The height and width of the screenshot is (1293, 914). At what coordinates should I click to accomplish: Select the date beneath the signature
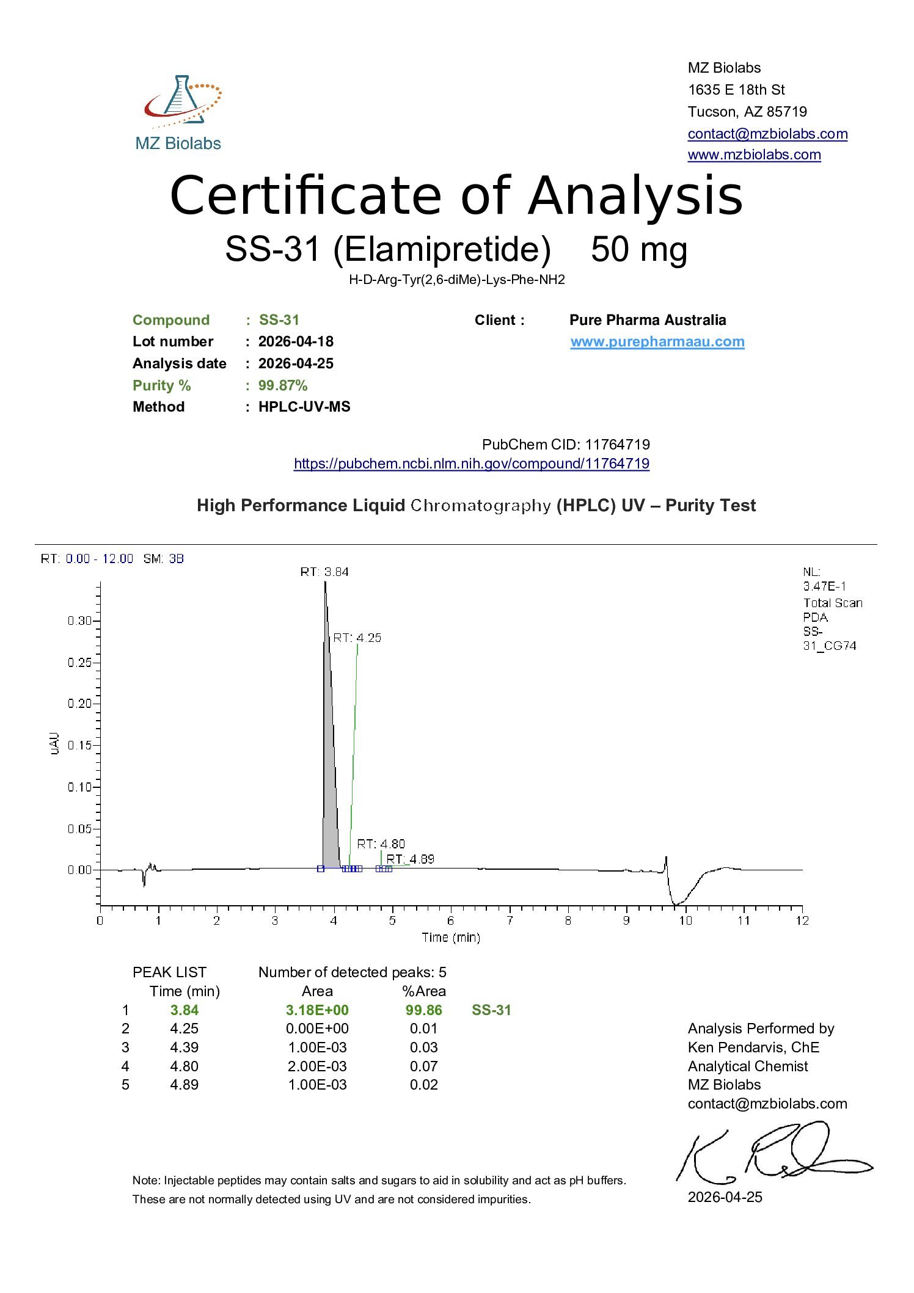tap(725, 1197)
